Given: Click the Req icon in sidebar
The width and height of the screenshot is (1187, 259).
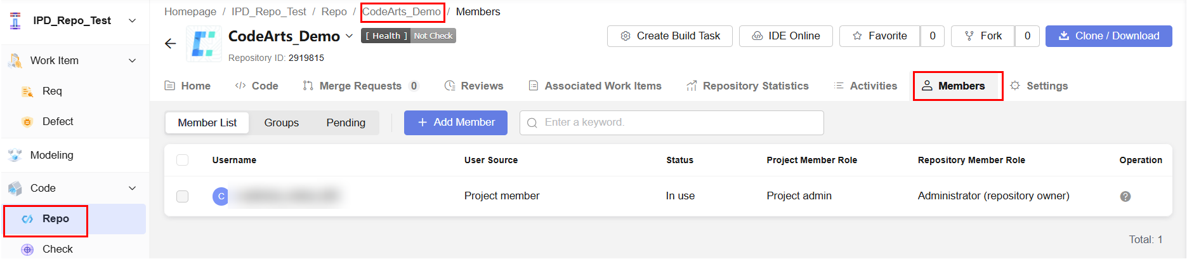Looking at the screenshot, I should 27,91.
